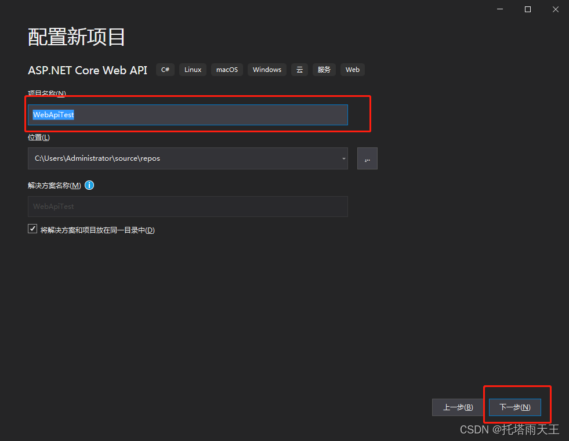Click the solution name info icon

point(89,185)
